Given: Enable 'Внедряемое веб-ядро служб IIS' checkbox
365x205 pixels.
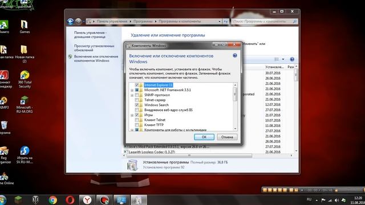Looking at the screenshot, I should 137,110.
